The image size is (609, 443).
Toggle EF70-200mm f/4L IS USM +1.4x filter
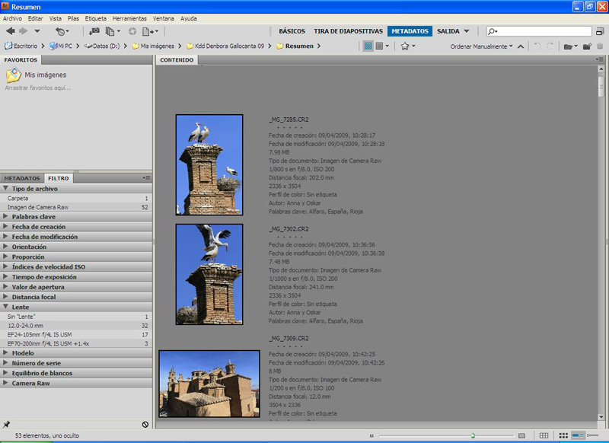click(x=76, y=343)
